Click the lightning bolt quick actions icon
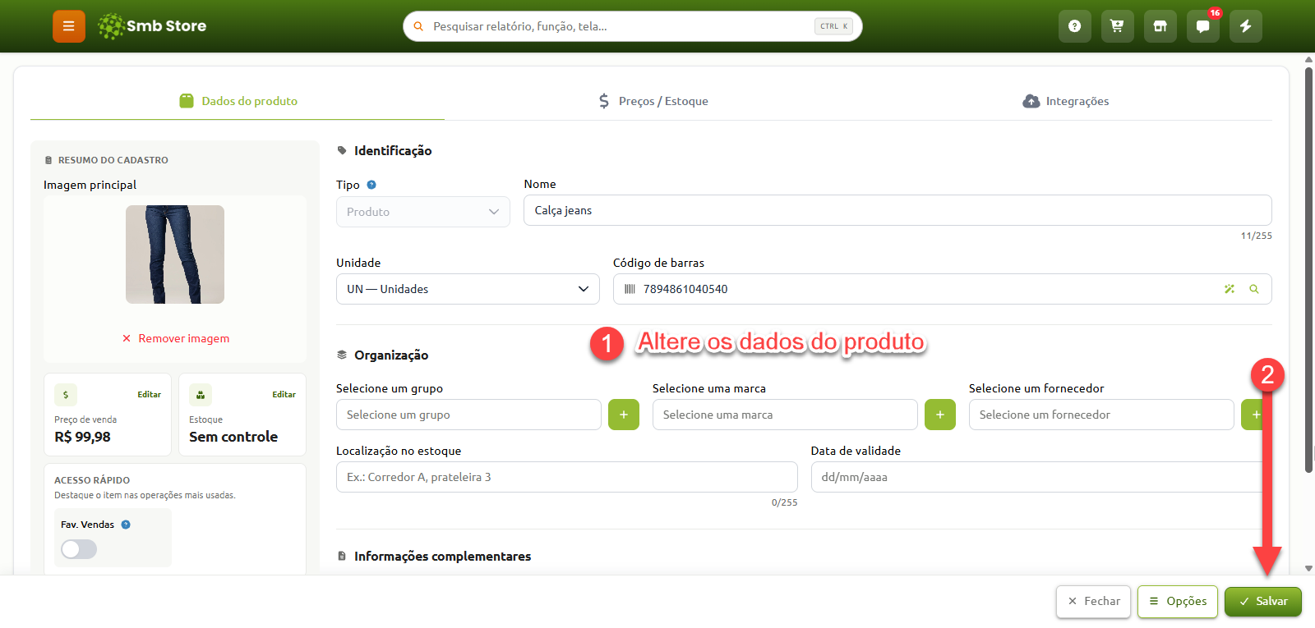Viewport: 1315px width, 628px height. [1245, 26]
